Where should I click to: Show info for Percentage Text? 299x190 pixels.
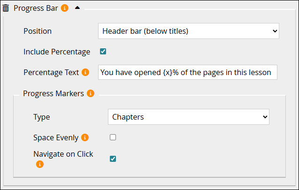pos(85,72)
